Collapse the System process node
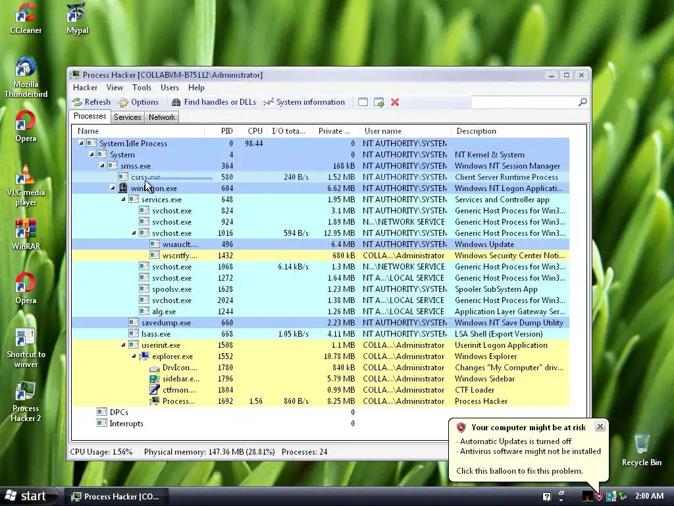 [x=91, y=154]
